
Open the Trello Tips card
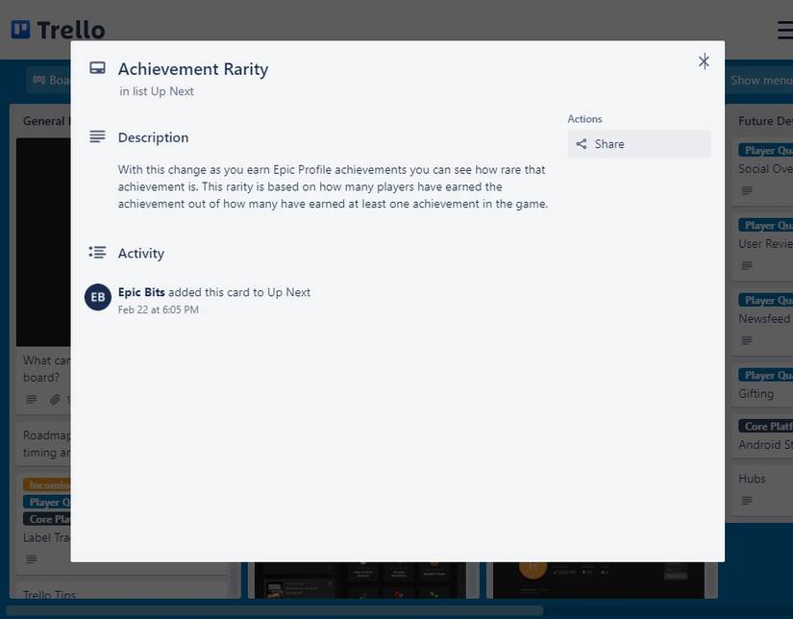point(50,595)
